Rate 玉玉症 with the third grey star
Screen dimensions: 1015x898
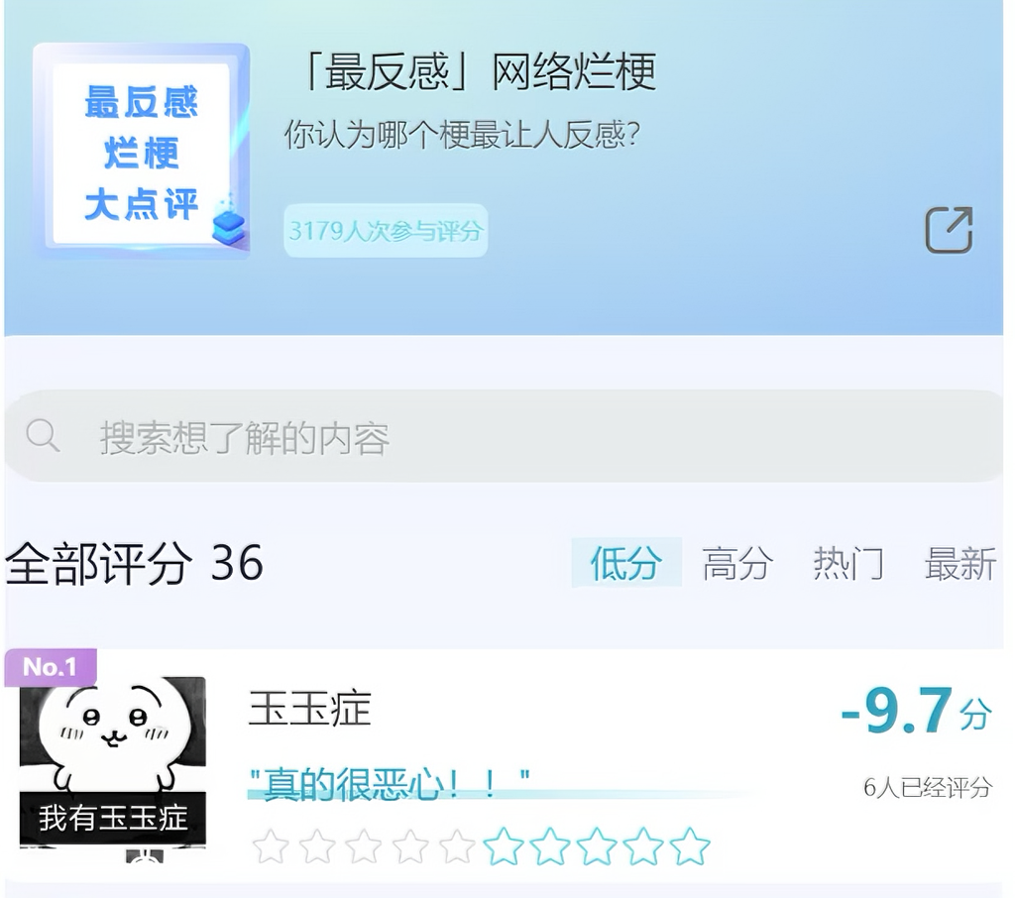[x=364, y=846]
